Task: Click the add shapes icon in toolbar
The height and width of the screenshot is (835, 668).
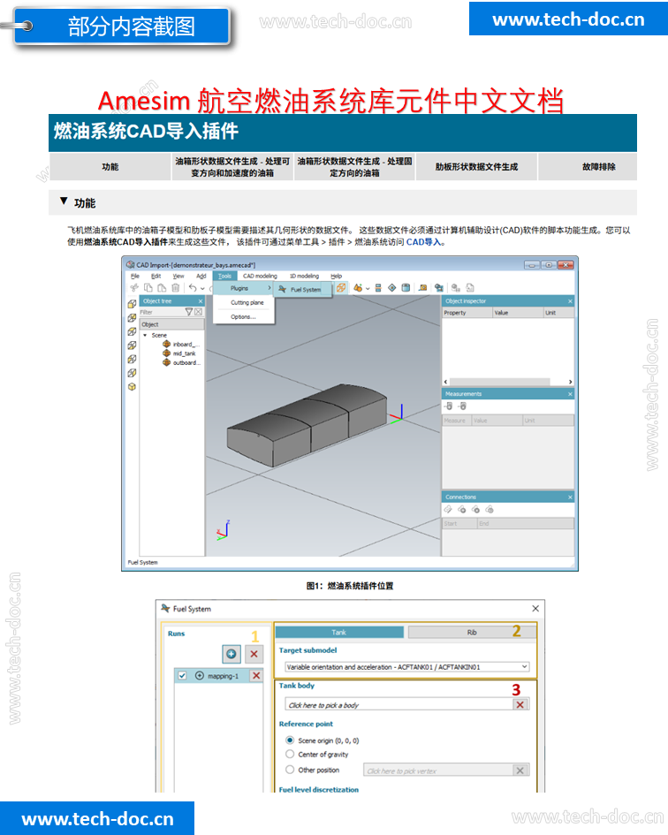Action: pos(358,287)
